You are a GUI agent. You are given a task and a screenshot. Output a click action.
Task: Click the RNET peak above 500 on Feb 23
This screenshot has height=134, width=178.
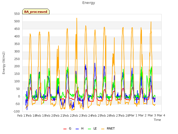click(77, 18)
